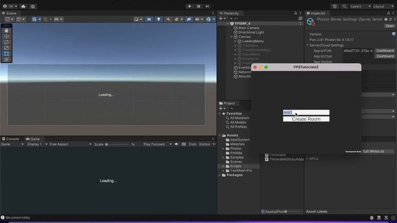Open settings gear in top toolbar

(x=33, y=6)
